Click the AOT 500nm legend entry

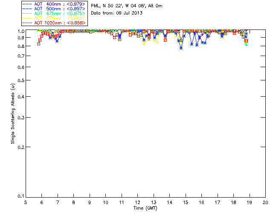(54, 9)
